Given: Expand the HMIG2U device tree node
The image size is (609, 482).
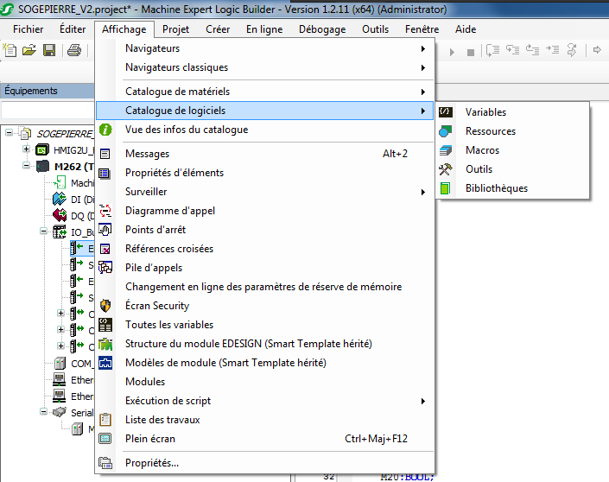Looking at the screenshot, I should [x=27, y=149].
